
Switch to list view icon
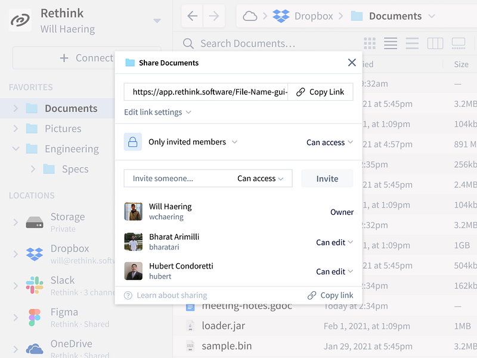pyautogui.click(x=391, y=44)
